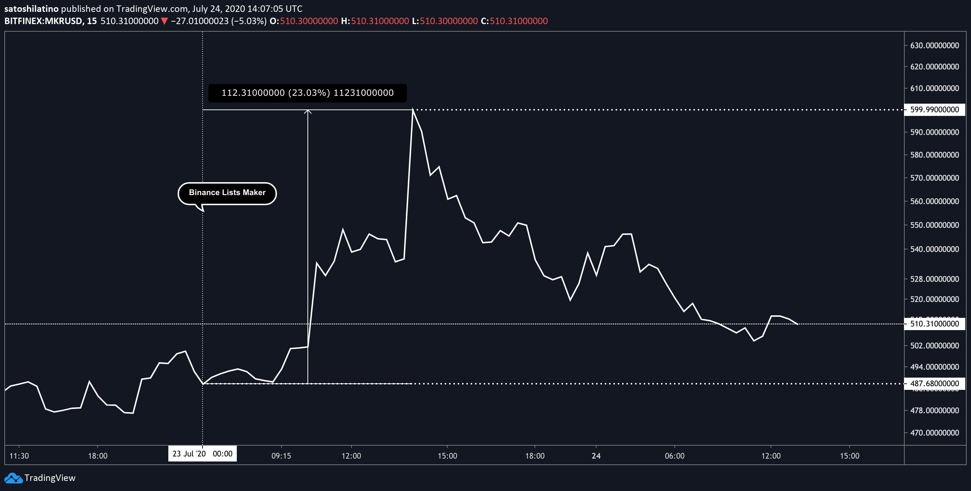Viewport: 971px width, 491px height.
Task: Click the 112.31 (23.03%) measurement label
Action: coord(307,93)
